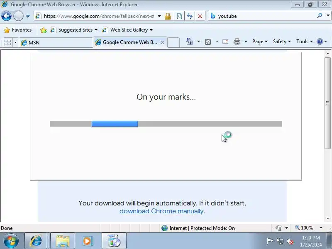Open Suggested Sites dropdown

[x=74, y=30]
